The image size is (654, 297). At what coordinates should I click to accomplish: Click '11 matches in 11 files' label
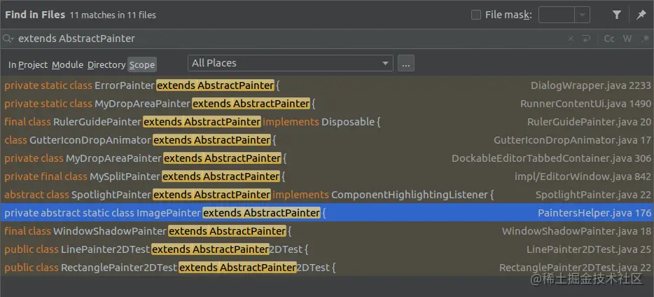(x=113, y=15)
